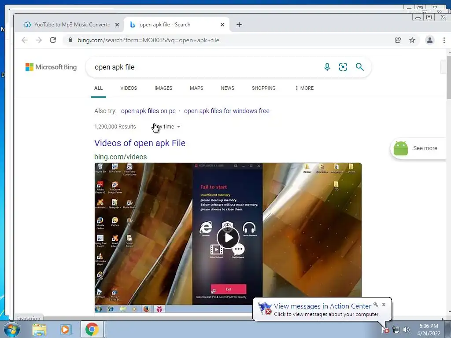Close the Action Center notification balloon
The width and height of the screenshot is (451, 338).
[384, 305]
